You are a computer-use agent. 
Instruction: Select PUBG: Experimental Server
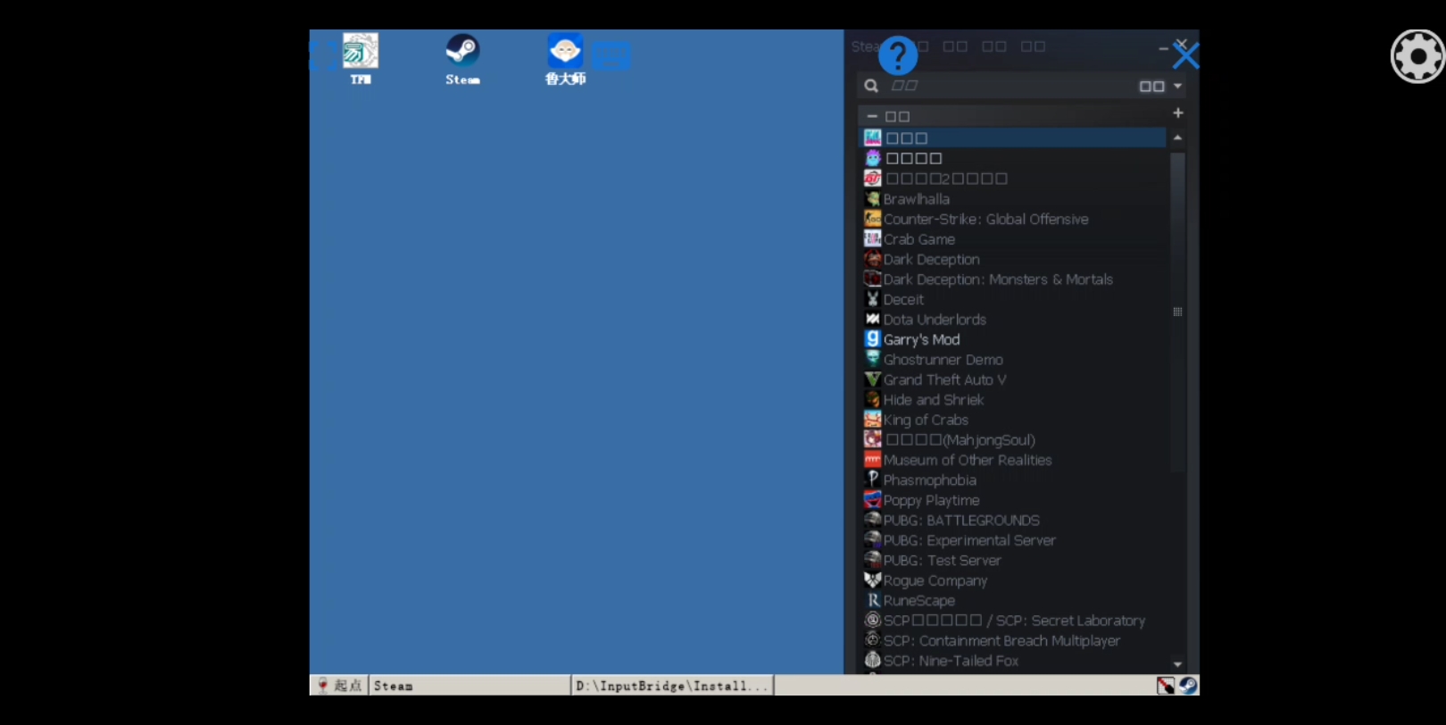[x=1012, y=540]
